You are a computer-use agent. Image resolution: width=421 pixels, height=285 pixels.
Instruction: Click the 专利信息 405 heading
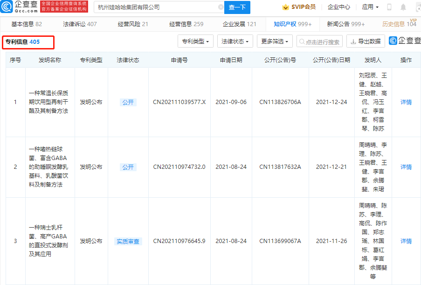click(23, 42)
